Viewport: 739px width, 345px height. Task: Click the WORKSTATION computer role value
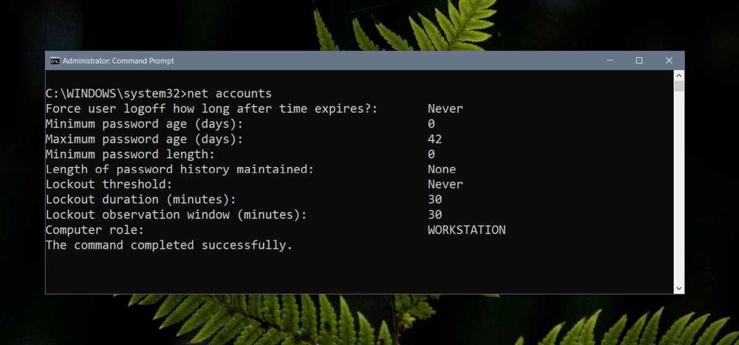(x=467, y=230)
